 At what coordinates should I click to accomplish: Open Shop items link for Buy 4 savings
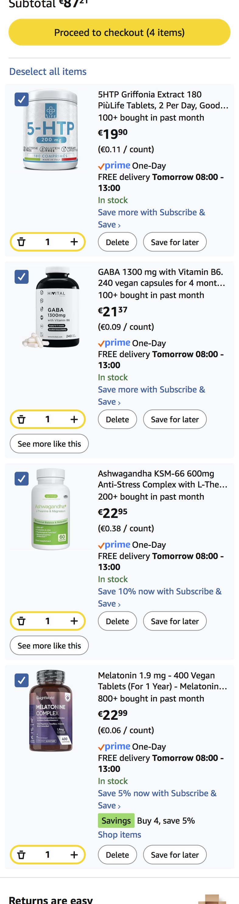(119, 835)
